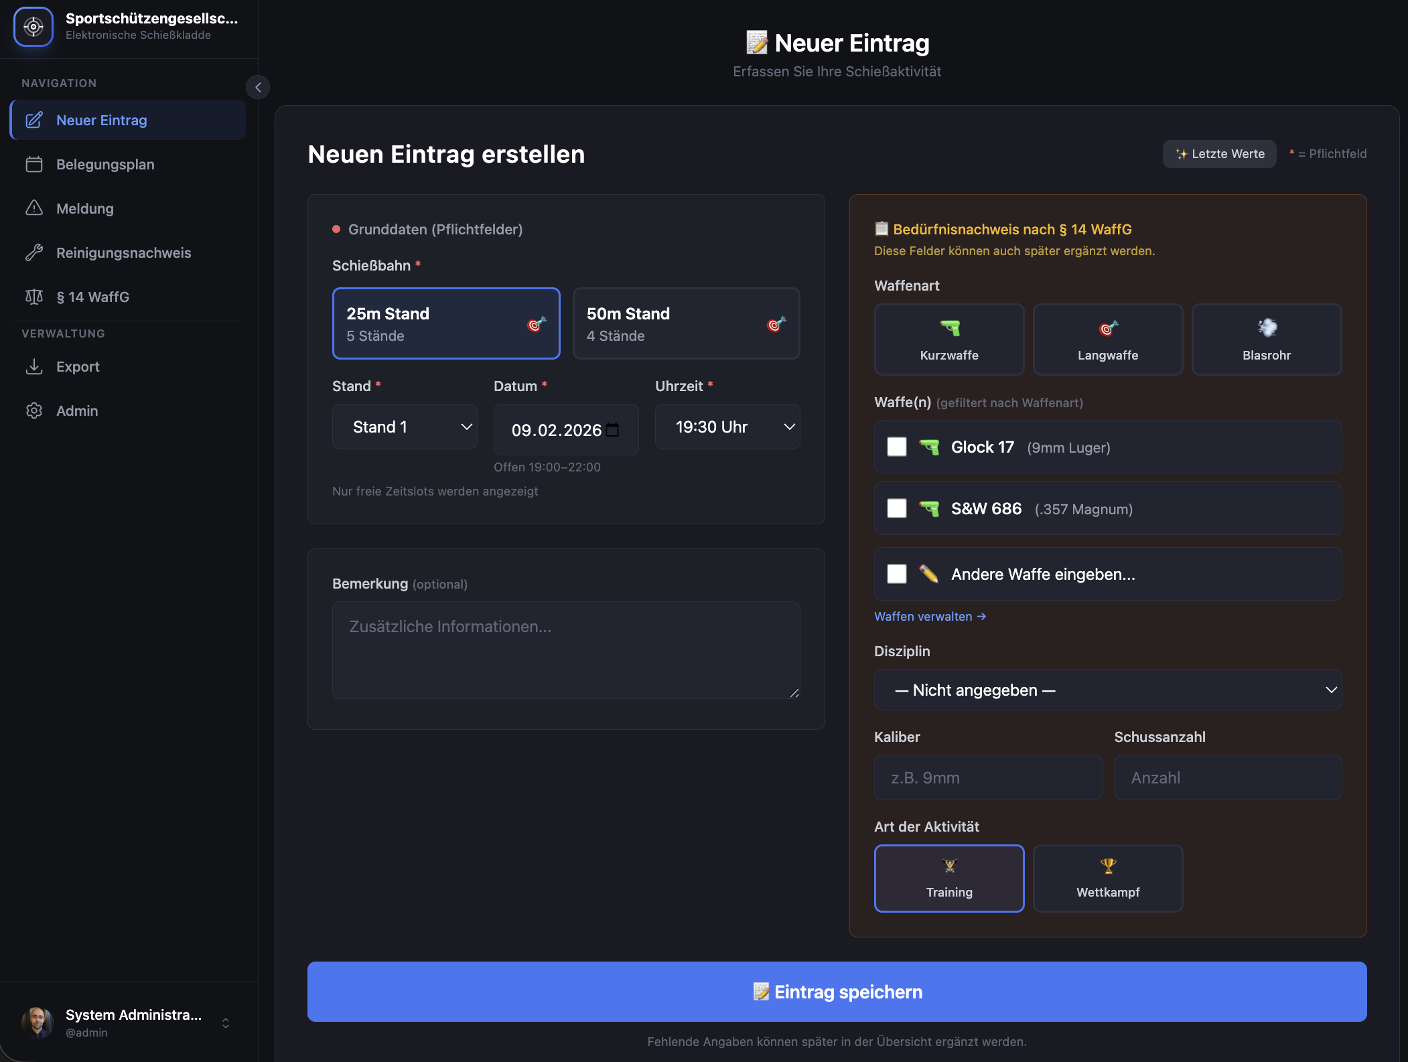The image size is (1408, 1062).
Task: Tick the Andere Waffe eingeben checkbox
Action: point(896,574)
